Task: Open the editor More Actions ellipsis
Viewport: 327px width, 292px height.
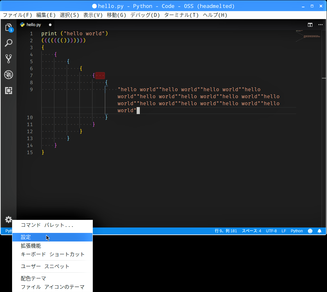Action: [320, 25]
